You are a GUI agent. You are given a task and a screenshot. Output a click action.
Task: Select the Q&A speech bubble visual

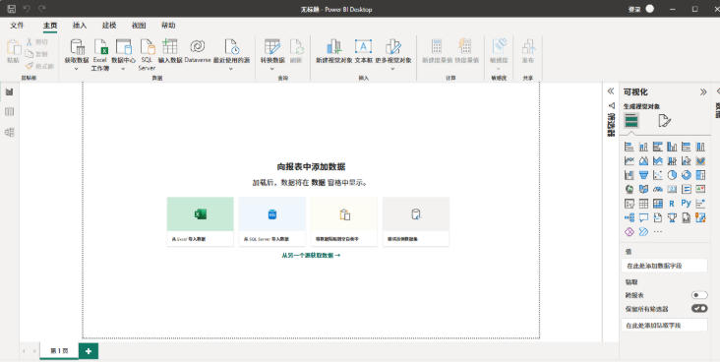644,217
